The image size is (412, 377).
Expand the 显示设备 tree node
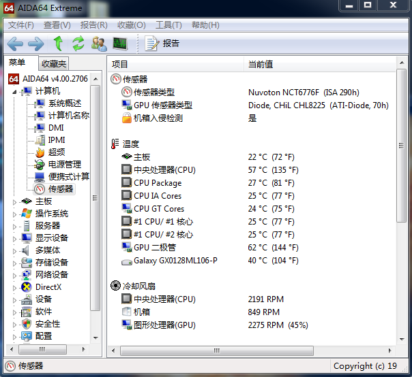(x=14, y=239)
